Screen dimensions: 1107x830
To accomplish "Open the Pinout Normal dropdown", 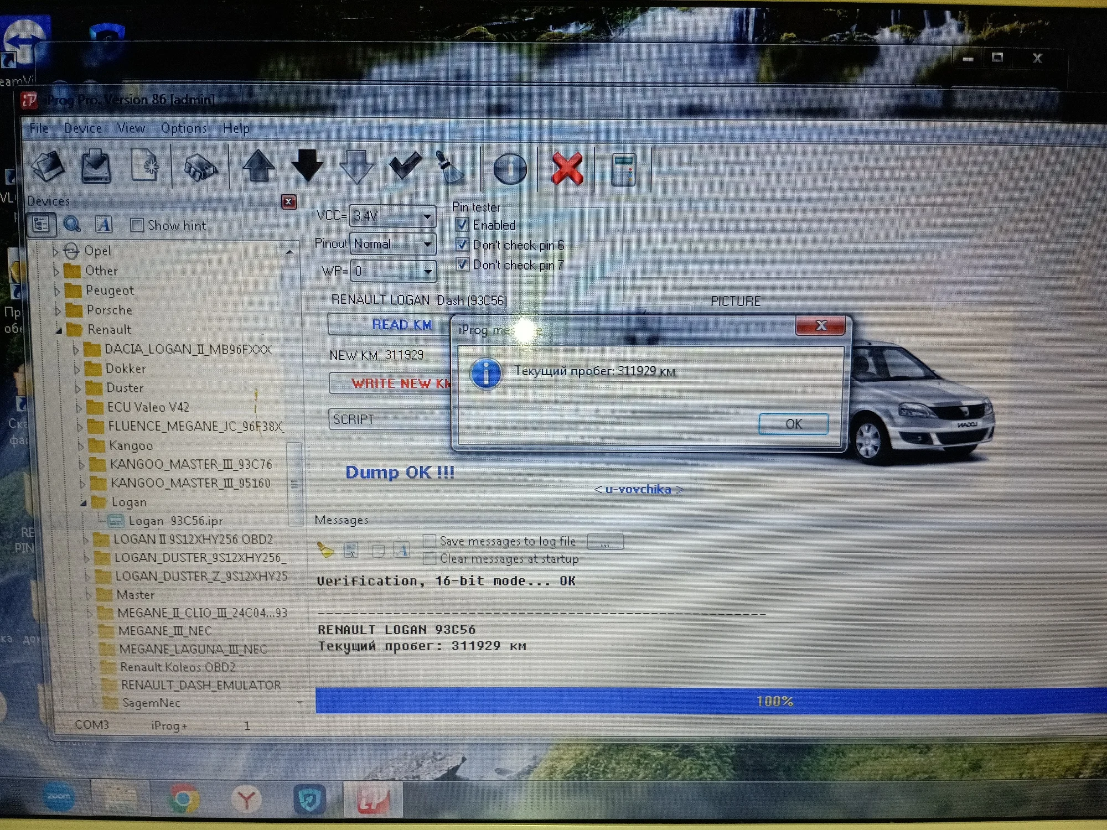I will (x=427, y=244).
